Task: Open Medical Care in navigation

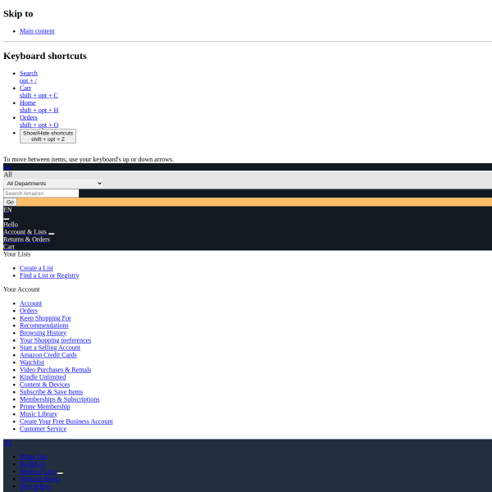Action: [x=38, y=471]
